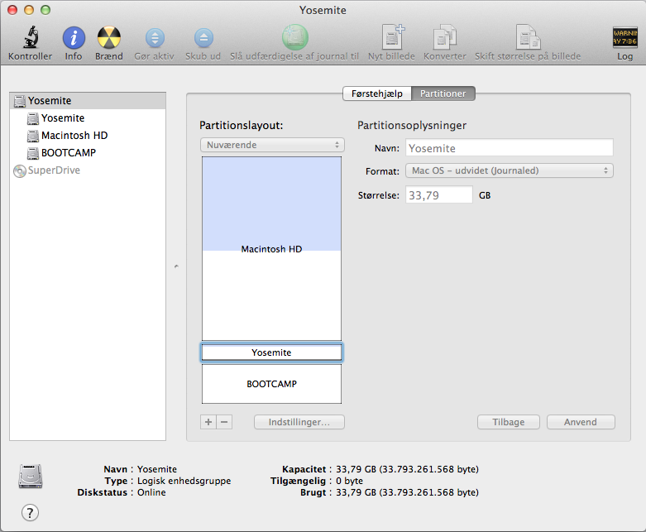This screenshot has height=532, width=646.
Task: Select the Yosemite partition block
Action: [x=271, y=352]
